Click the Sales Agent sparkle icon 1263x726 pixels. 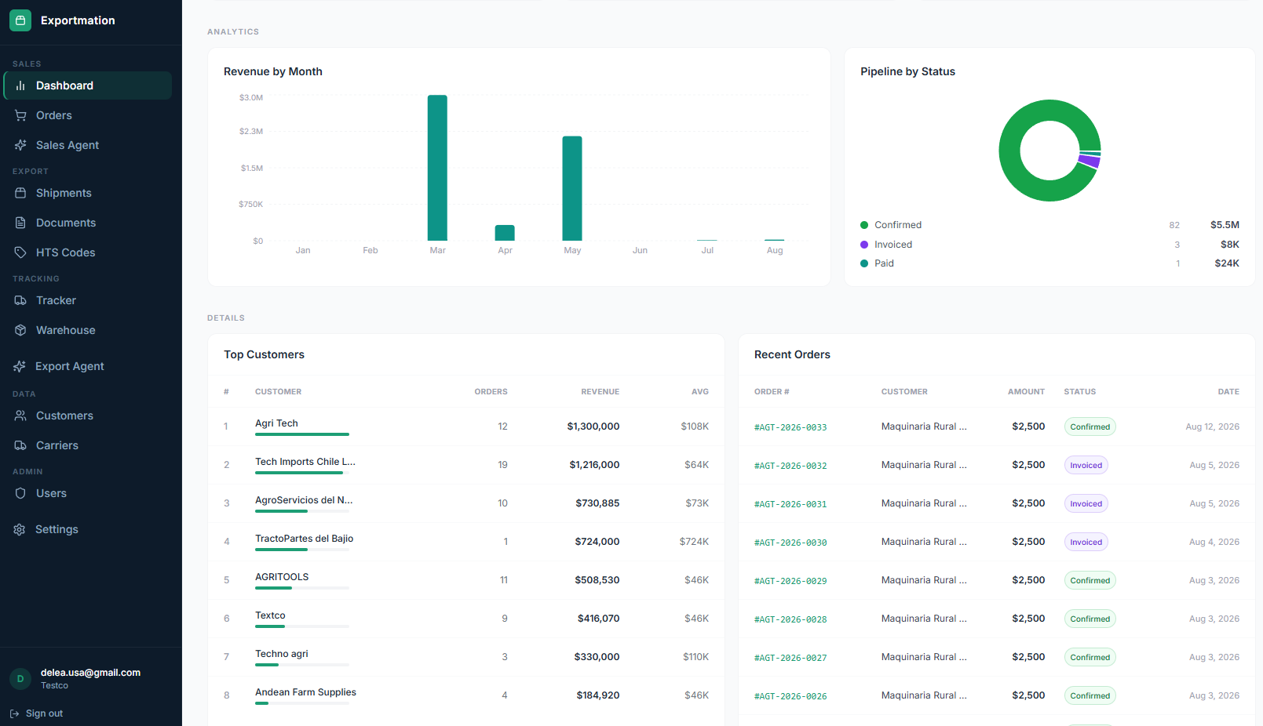pyautogui.click(x=20, y=145)
